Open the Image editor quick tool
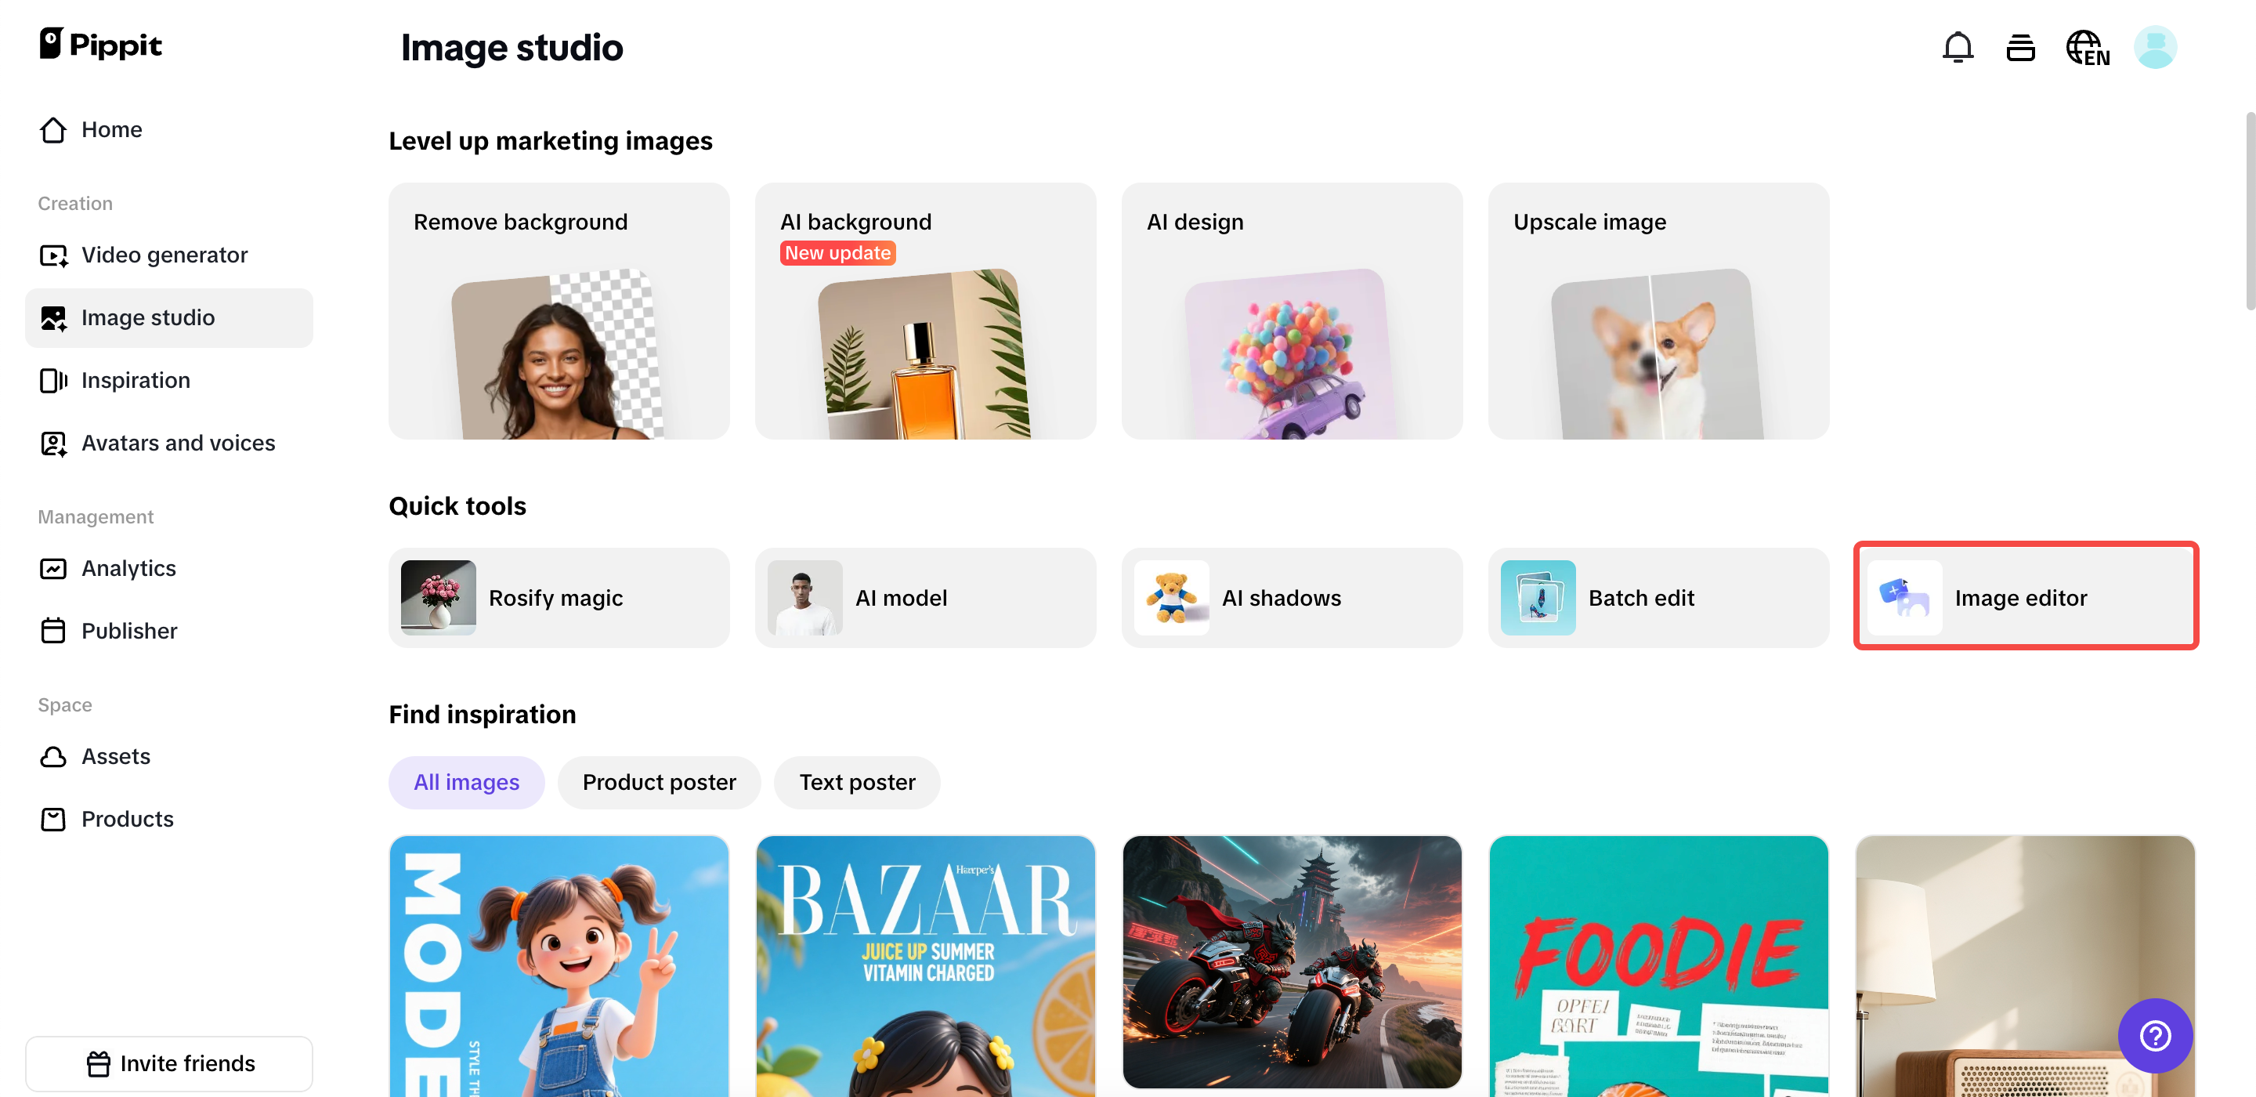Screen dimensions: 2256x1097 point(2025,598)
